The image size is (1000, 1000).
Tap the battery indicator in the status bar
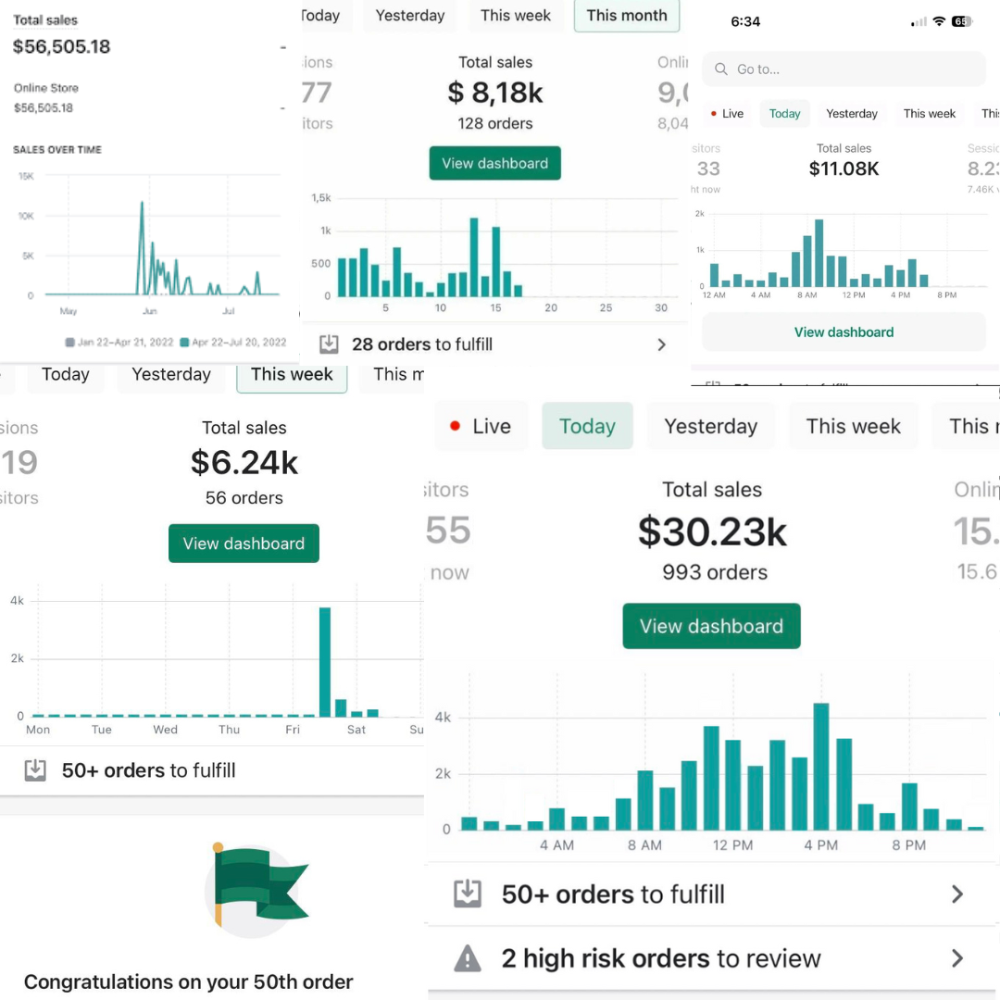963,20
